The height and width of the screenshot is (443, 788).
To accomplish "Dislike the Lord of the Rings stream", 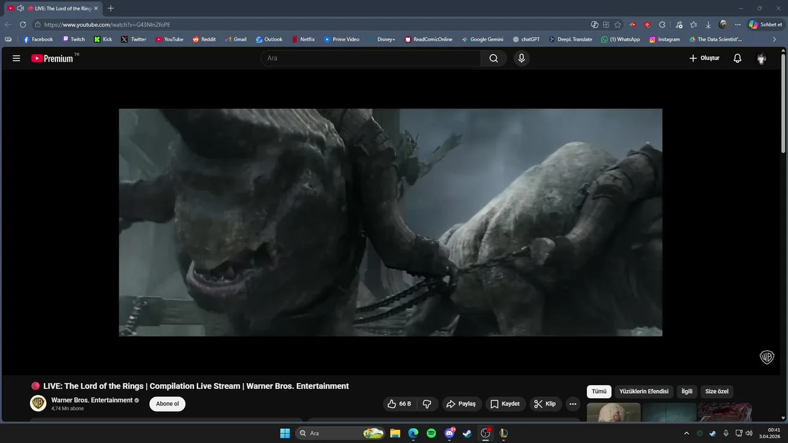I will (427, 404).
